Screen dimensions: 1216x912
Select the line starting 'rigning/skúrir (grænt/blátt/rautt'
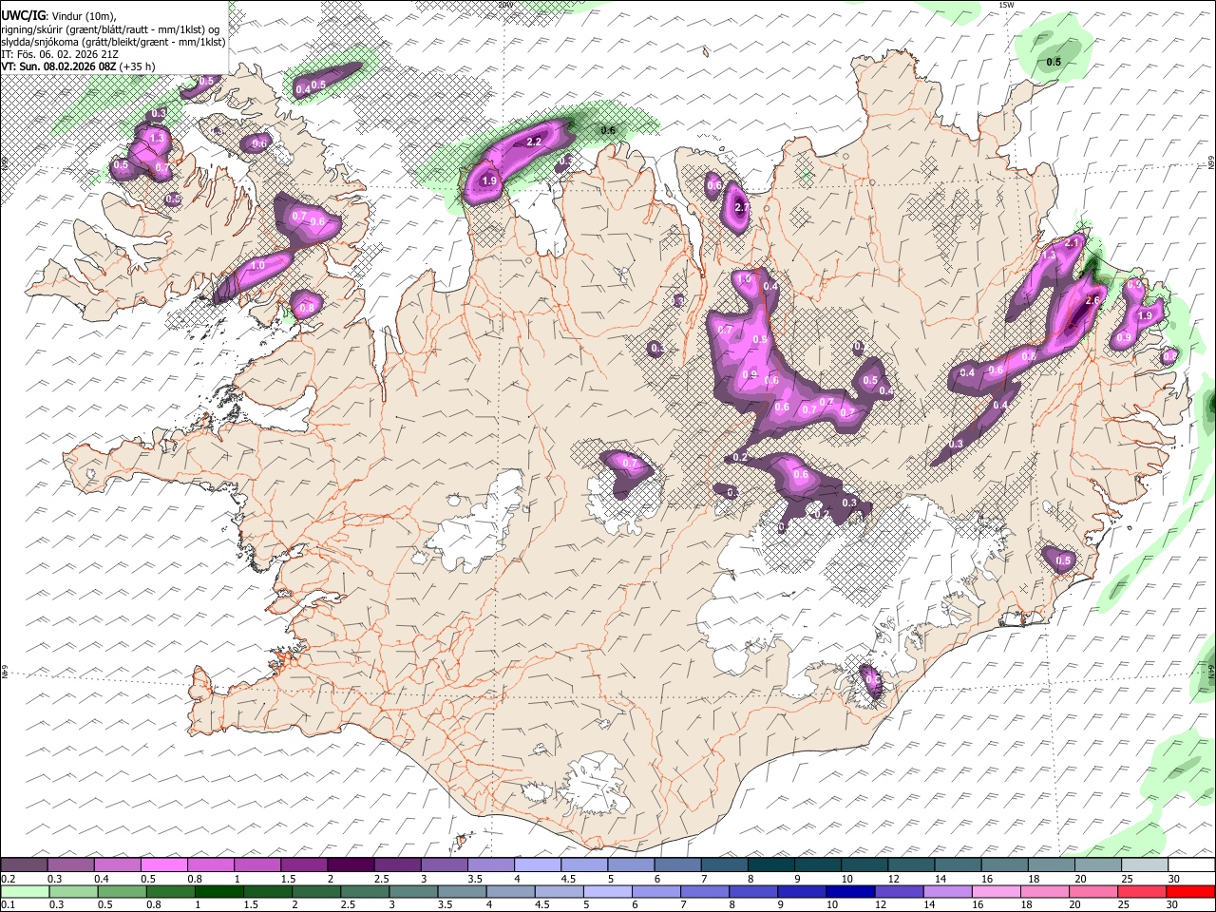pos(110,28)
